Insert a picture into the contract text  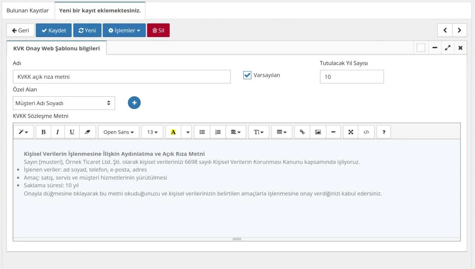pyautogui.click(x=318, y=132)
